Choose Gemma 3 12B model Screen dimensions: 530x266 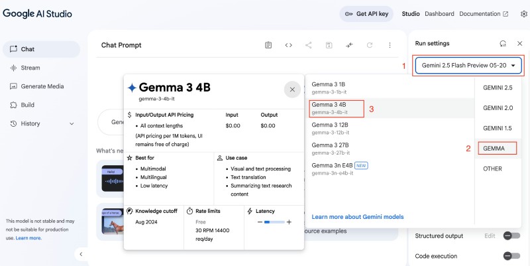click(390, 129)
